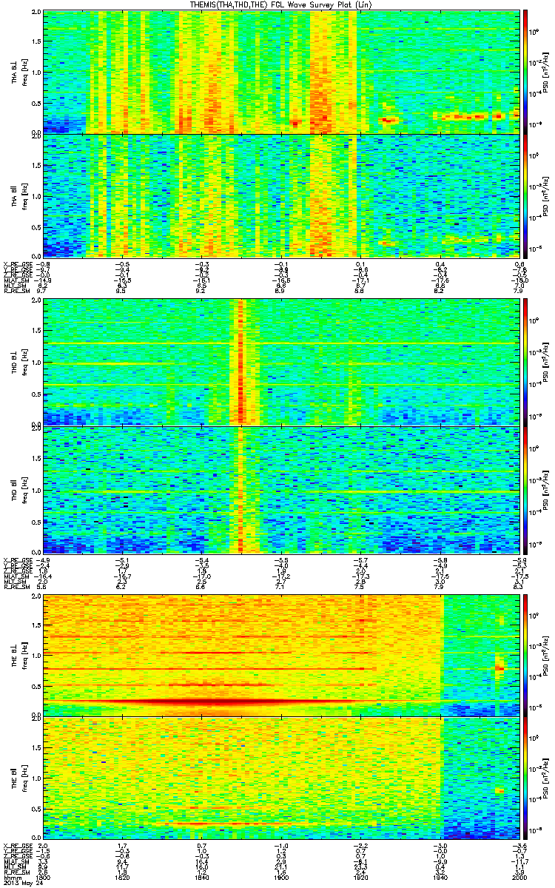Image resolution: width=555 pixels, height=888 pixels.
Task: Select the THD BL spectrogram panel
Action: (x=282, y=363)
